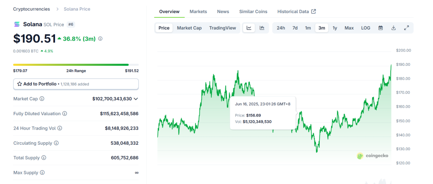Click the $156.69 tooltip price
Viewport: 433px width, 184px height.
coord(254,115)
